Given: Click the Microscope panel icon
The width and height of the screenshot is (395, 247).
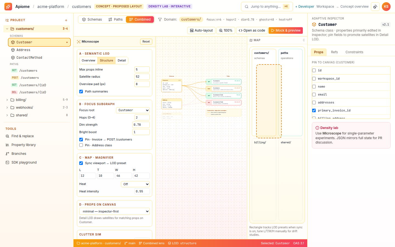Looking at the screenshot, I should (79, 42).
